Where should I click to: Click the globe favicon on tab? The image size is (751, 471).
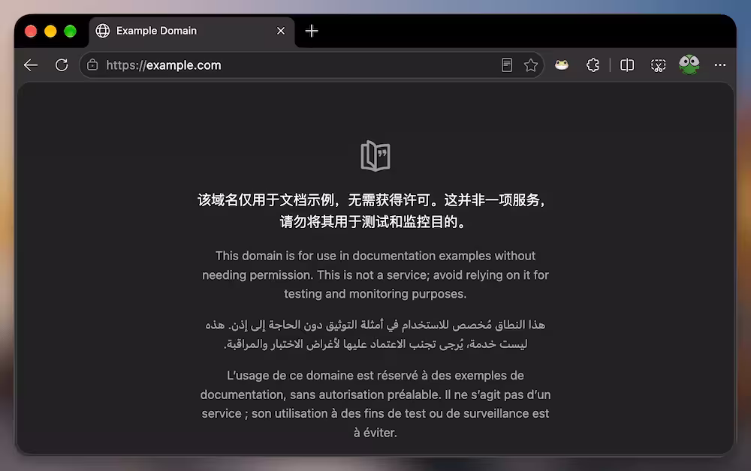pos(102,31)
